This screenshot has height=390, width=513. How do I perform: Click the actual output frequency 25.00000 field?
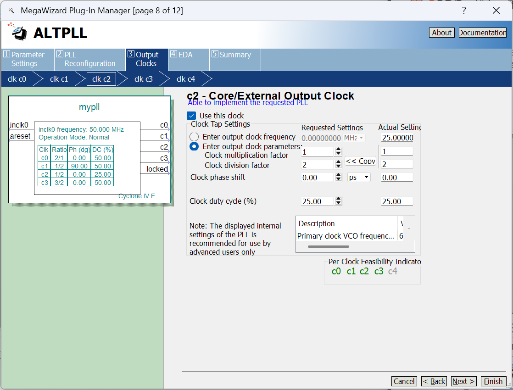(x=397, y=138)
